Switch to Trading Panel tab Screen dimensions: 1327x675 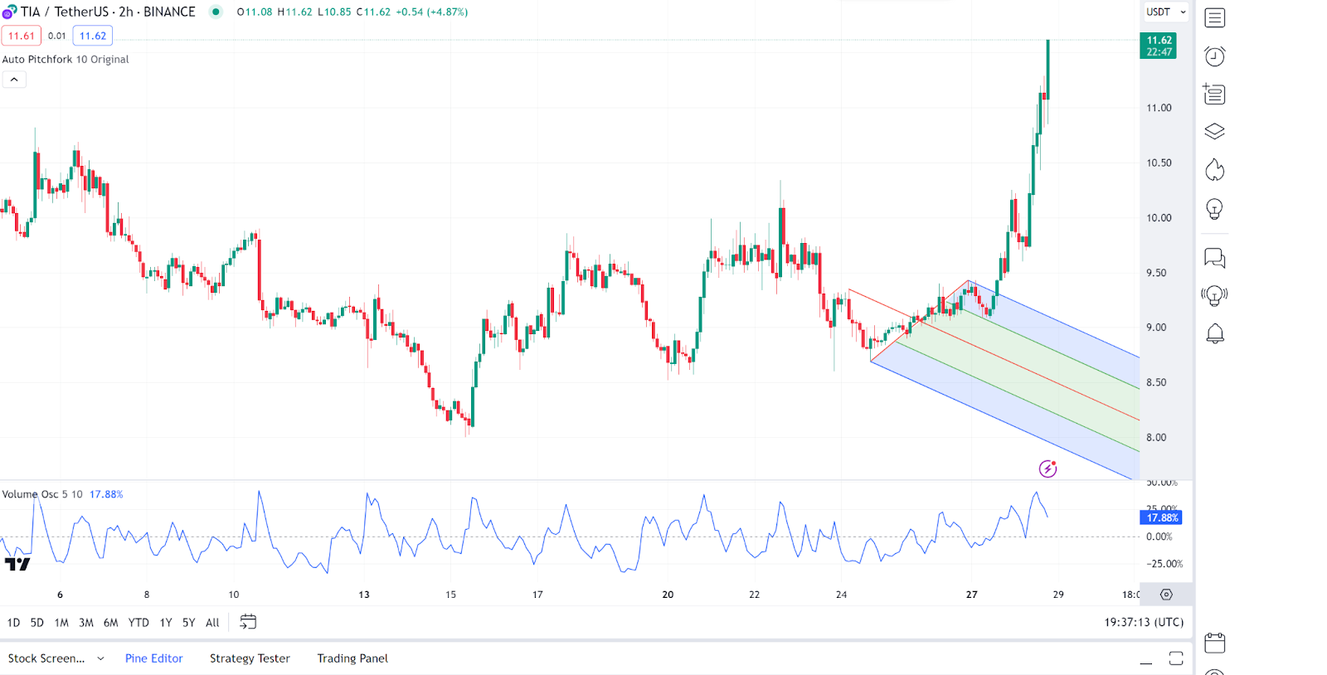[x=352, y=658]
